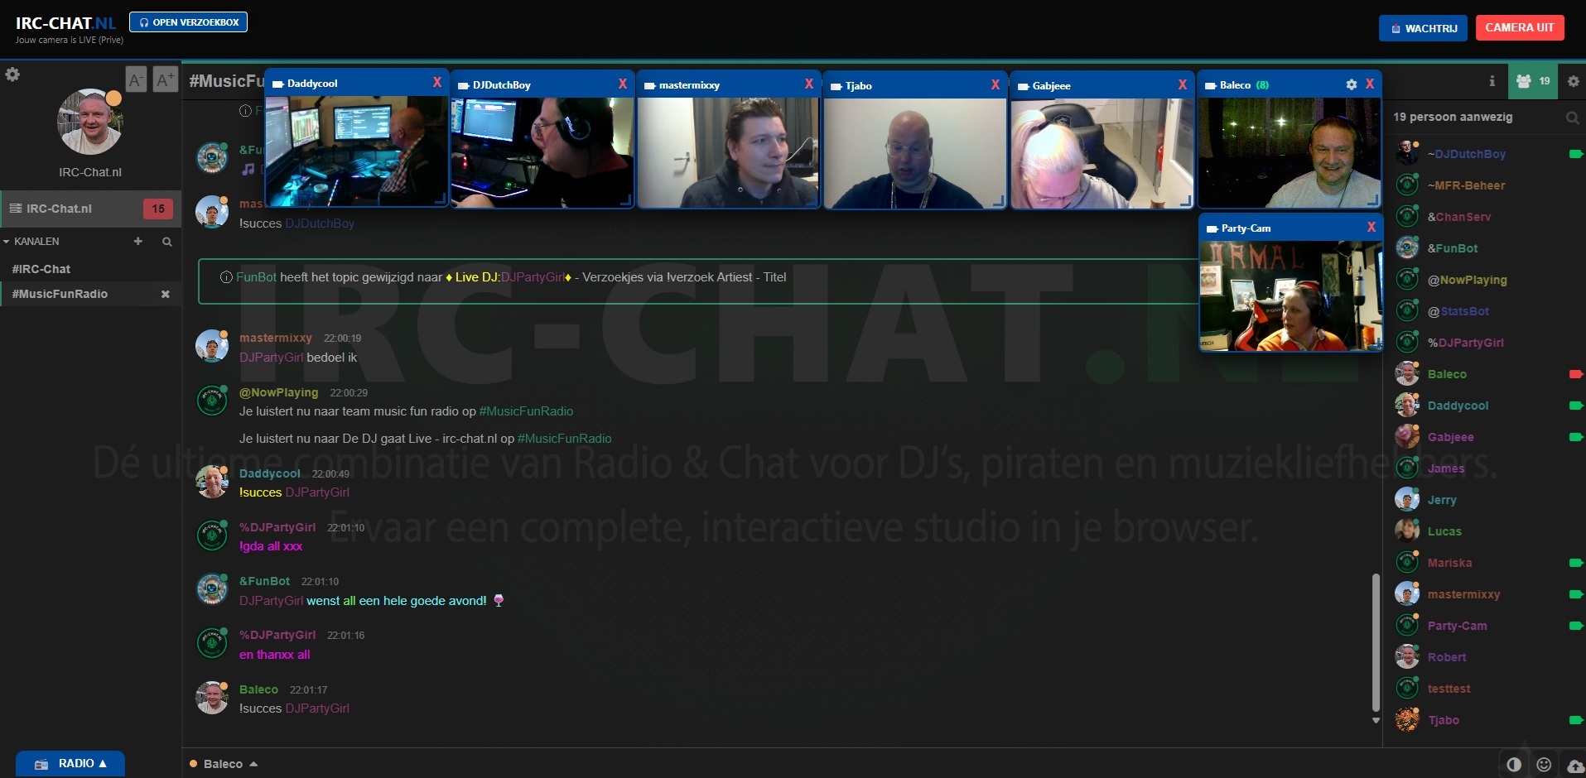Select the #MusicFunRadio channel
1586x778 pixels.
pos(60,294)
